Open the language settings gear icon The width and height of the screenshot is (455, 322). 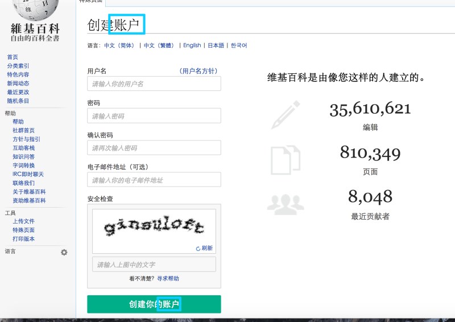64,253
